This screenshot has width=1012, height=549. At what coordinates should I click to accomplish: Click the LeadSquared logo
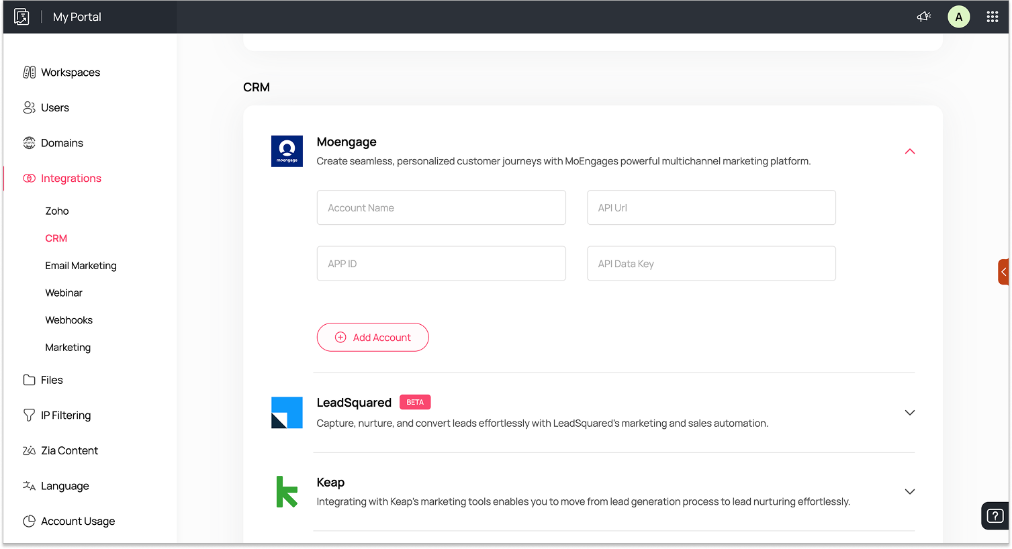point(287,412)
